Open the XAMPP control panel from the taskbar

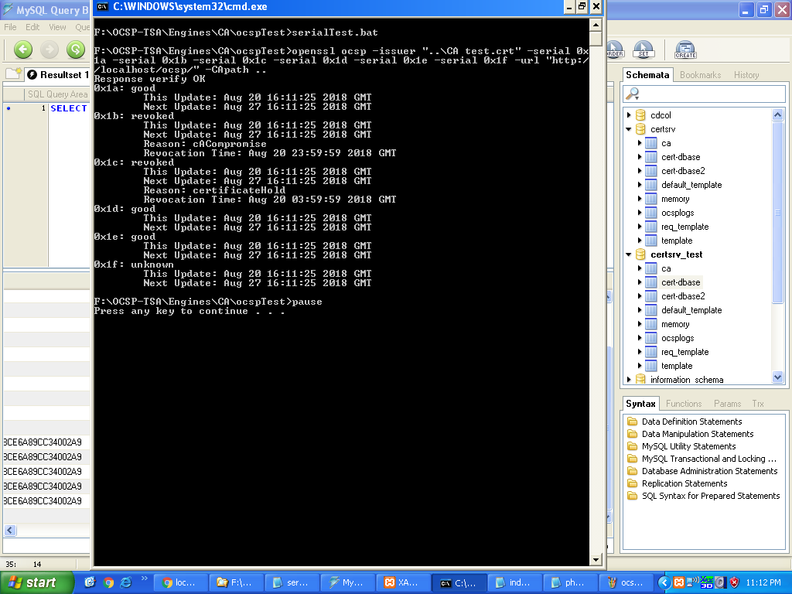403,581
